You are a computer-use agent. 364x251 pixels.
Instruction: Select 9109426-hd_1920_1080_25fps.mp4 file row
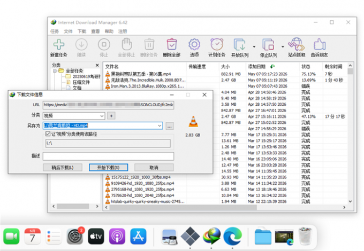coord(226,183)
